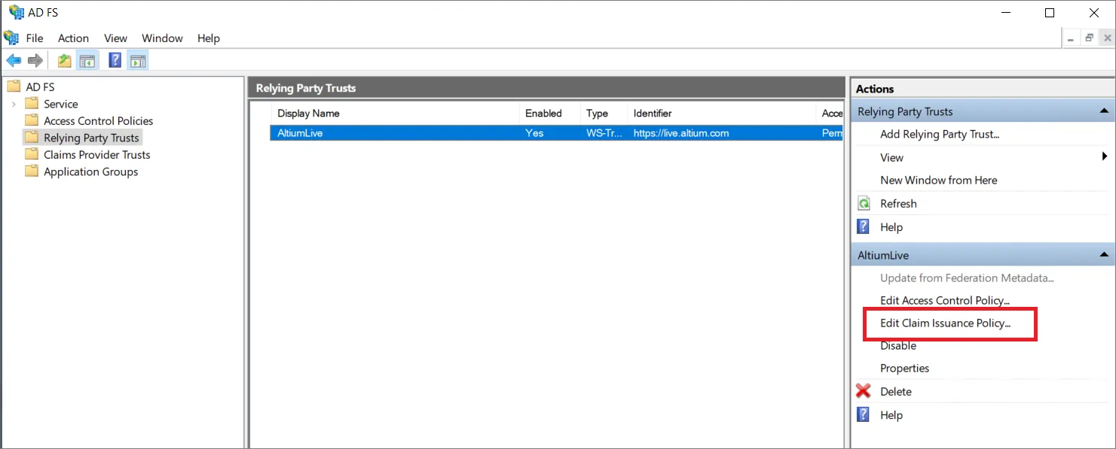This screenshot has height=449, width=1116.
Task: Sort by Display Name column header
Action: [395, 113]
